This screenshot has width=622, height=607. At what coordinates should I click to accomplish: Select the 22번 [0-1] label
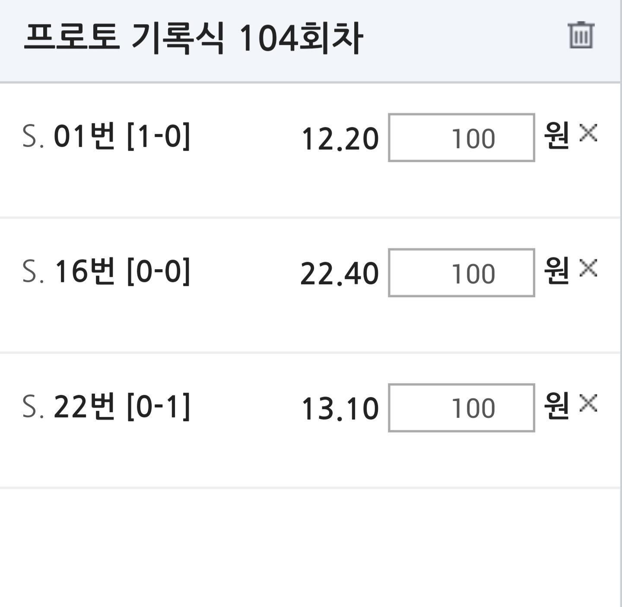[x=122, y=407]
